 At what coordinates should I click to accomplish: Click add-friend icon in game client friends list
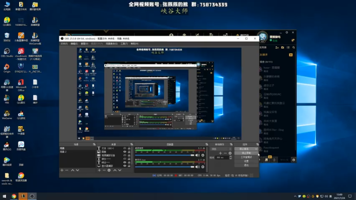277,48
